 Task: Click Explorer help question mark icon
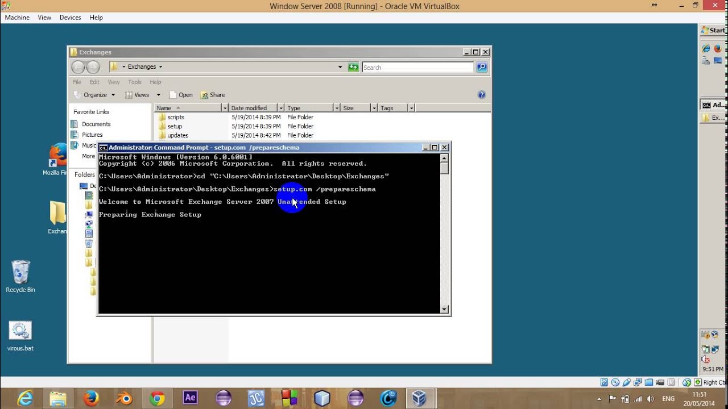(482, 95)
